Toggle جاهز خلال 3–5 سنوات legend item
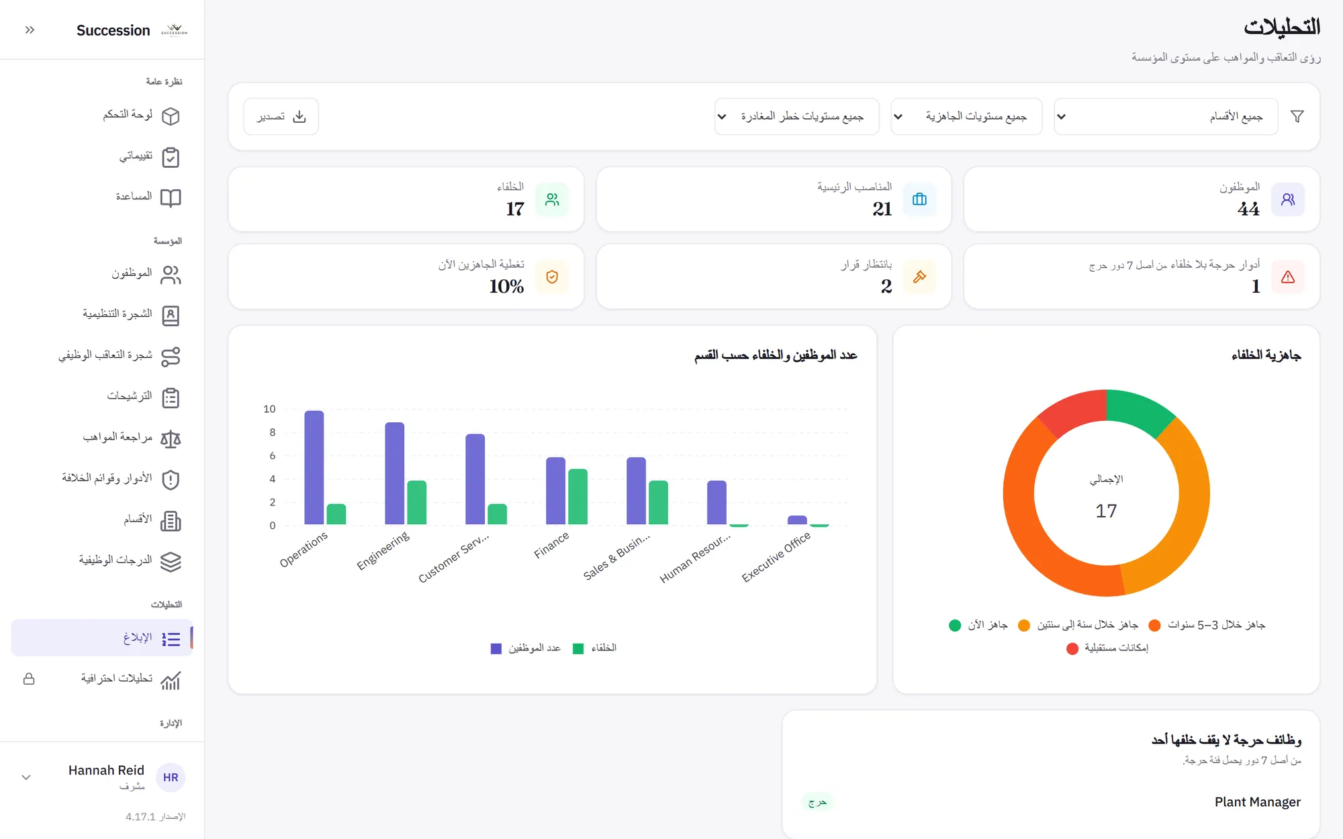Screen dimensions: 1343x839 point(1207,626)
